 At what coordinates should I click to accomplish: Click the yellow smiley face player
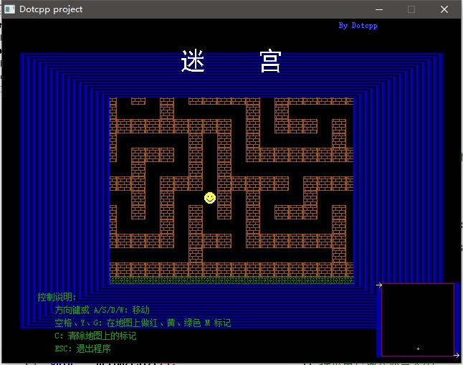(x=210, y=197)
